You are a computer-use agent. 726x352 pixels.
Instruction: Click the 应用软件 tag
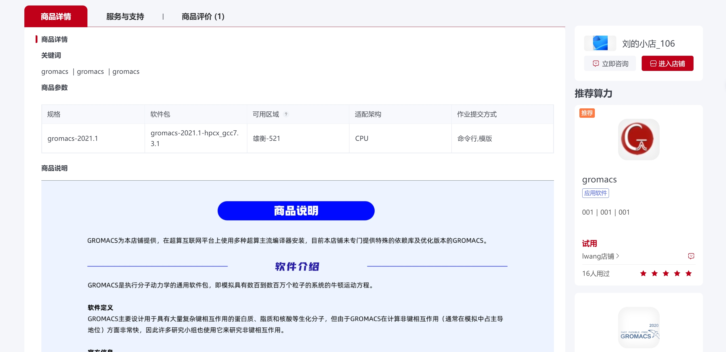click(x=595, y=193)
